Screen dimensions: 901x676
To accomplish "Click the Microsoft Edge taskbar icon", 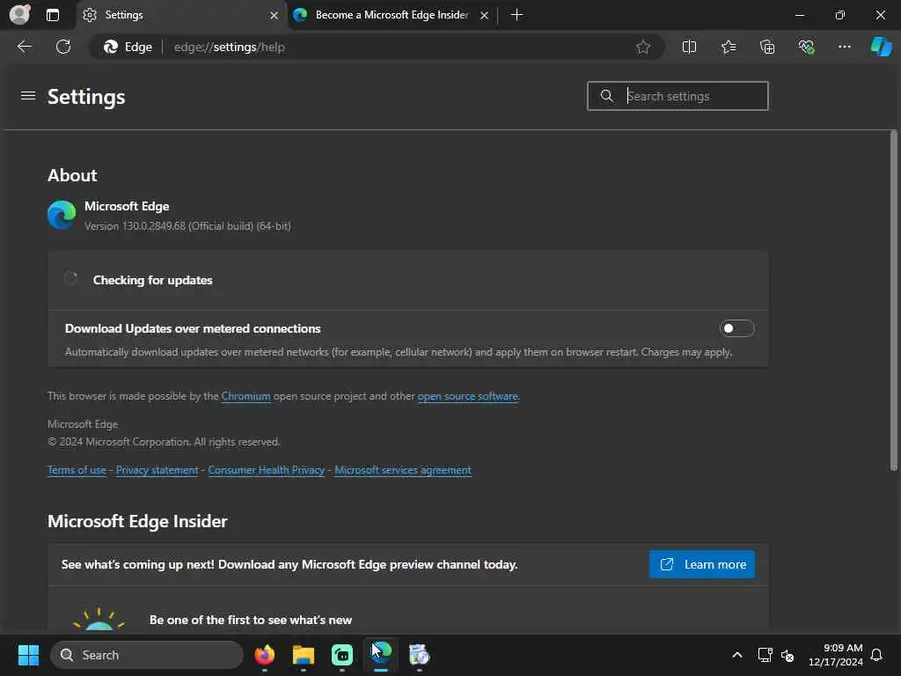I will tap(380, 655).
